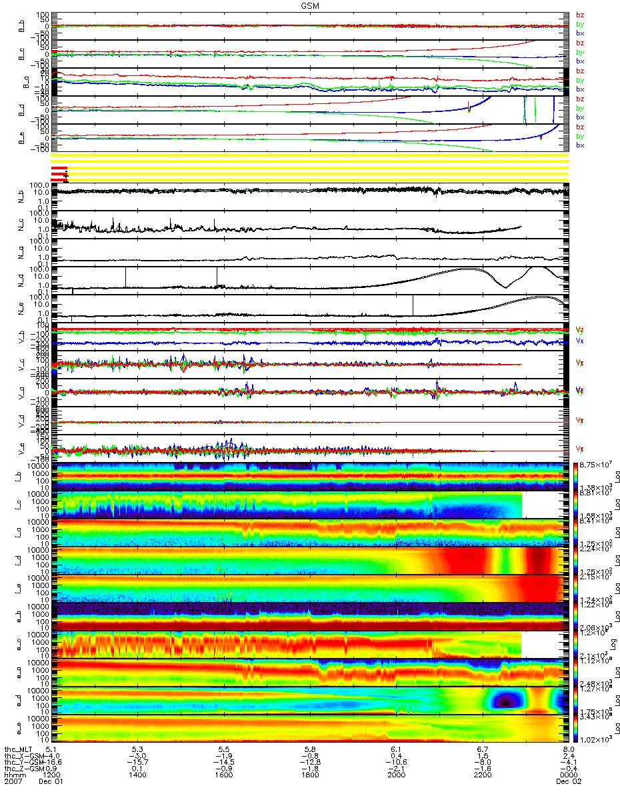The image size is (620, 800).
Task: Click the 2000 time tick label
Action: point(396,776)
